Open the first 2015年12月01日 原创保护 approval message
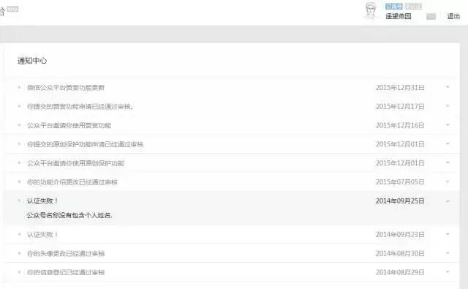Image resolution: width=468 pixels, height=289 pixels. point(85,144)
